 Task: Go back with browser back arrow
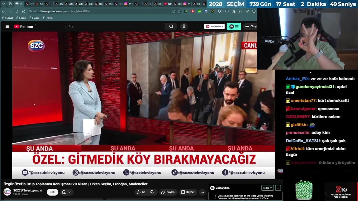click(x=3, y=11)
